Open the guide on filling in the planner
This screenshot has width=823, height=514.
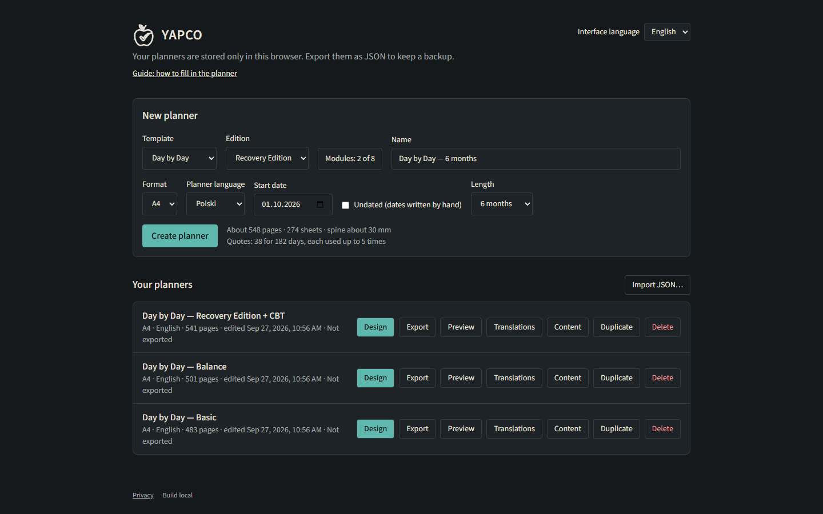coord(185,73)
